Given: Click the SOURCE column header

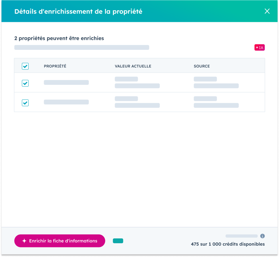Looking at the screenshot, I should click(x=202, y=66).
